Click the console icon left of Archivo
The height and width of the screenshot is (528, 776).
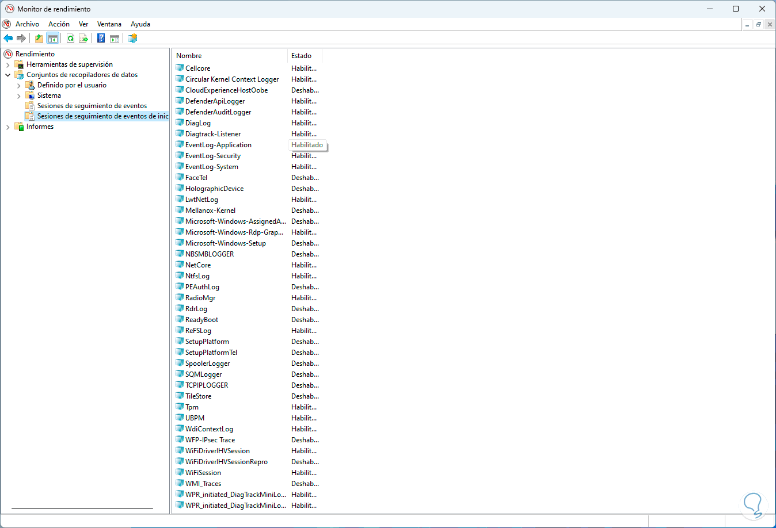7,24
